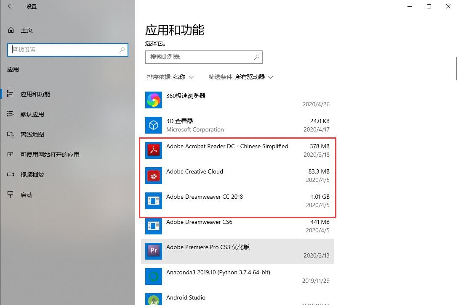Click the Adobe Acrobat Reader DC icon
Image resolution: width=458 pixels, height=305 pixels.
(154, 150)
